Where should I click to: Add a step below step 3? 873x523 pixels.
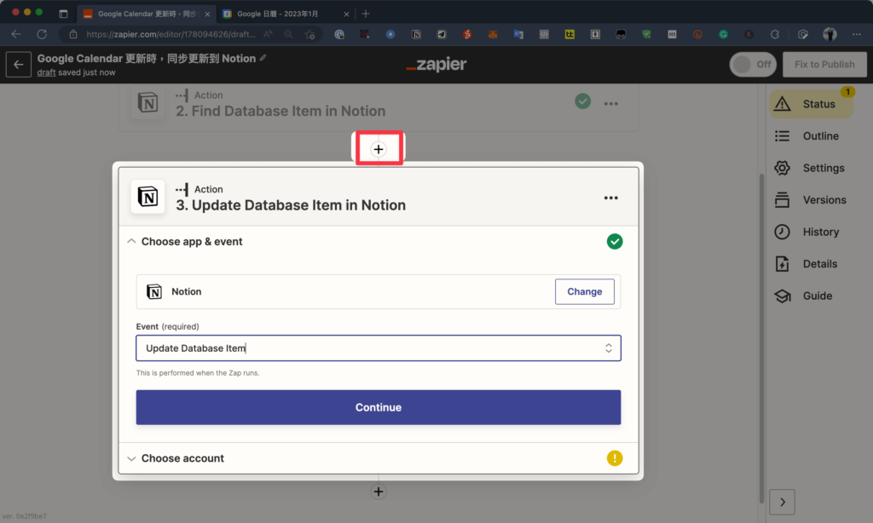(x=379, y=491)
